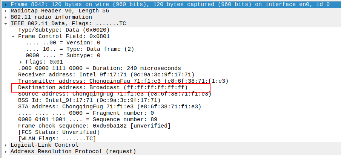The width and height of the screenshot is (341, 158).
Task: Expand Address Resolution Protocol section
Action: point(6,151)
